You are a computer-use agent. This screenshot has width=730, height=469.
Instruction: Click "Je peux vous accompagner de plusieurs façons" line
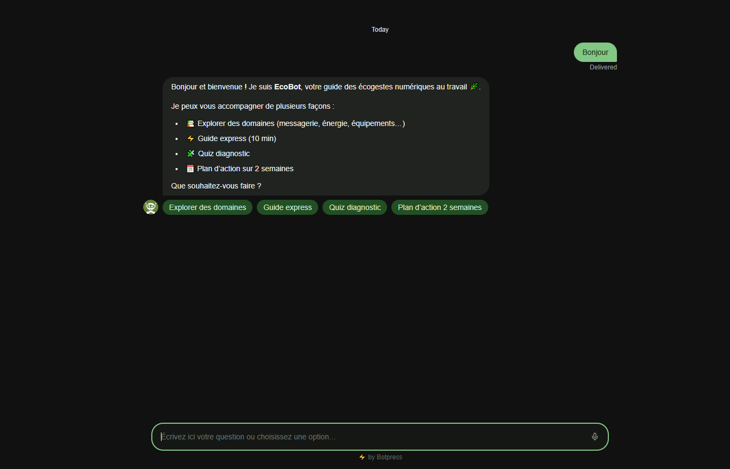pos(252,106)
